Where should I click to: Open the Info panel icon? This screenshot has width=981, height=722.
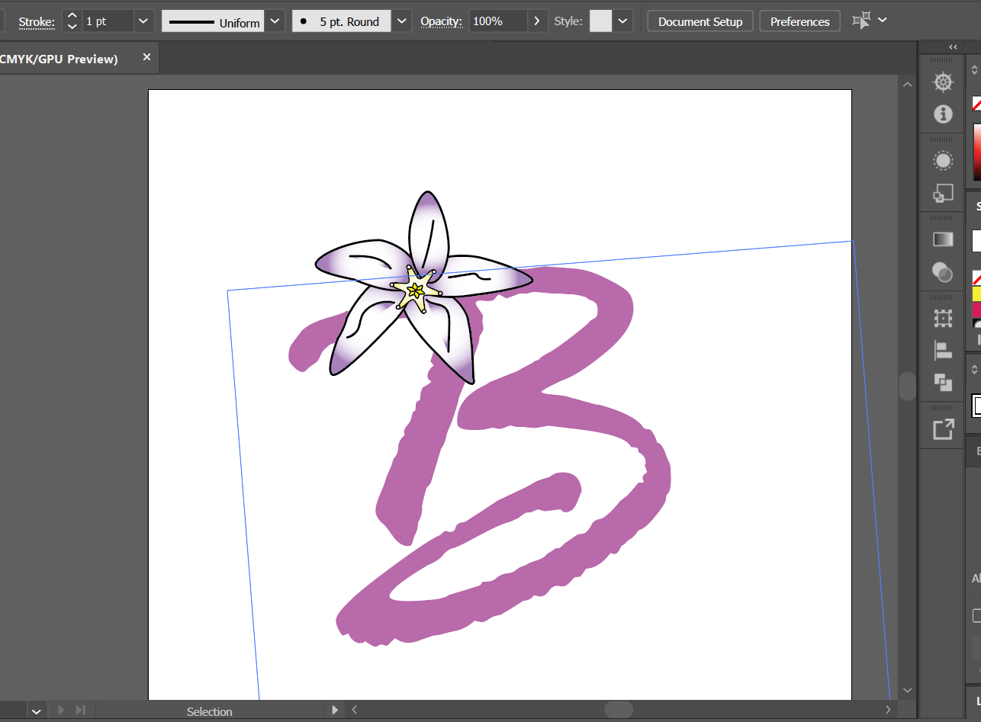pos(944,114)
